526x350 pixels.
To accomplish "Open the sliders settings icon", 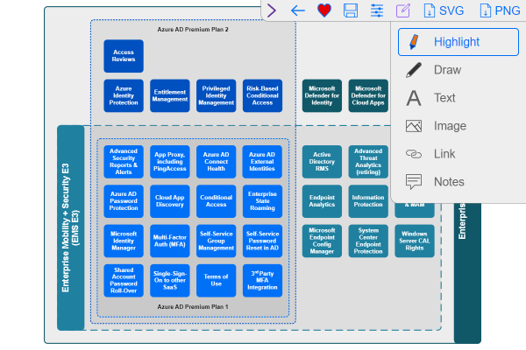I will coord(377,10).
